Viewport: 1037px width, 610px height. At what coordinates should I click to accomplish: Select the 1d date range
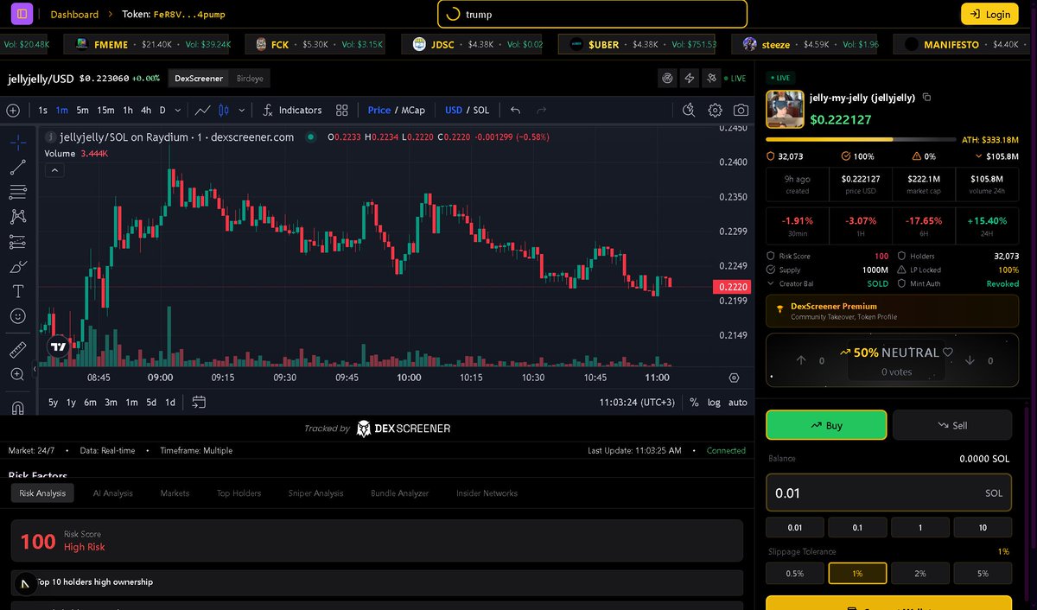(170, 402)
